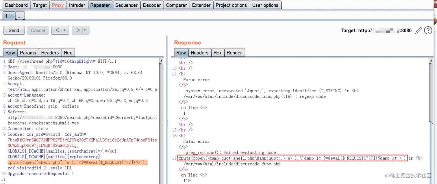Click the "Fatal error" text in response

point(196,141)
